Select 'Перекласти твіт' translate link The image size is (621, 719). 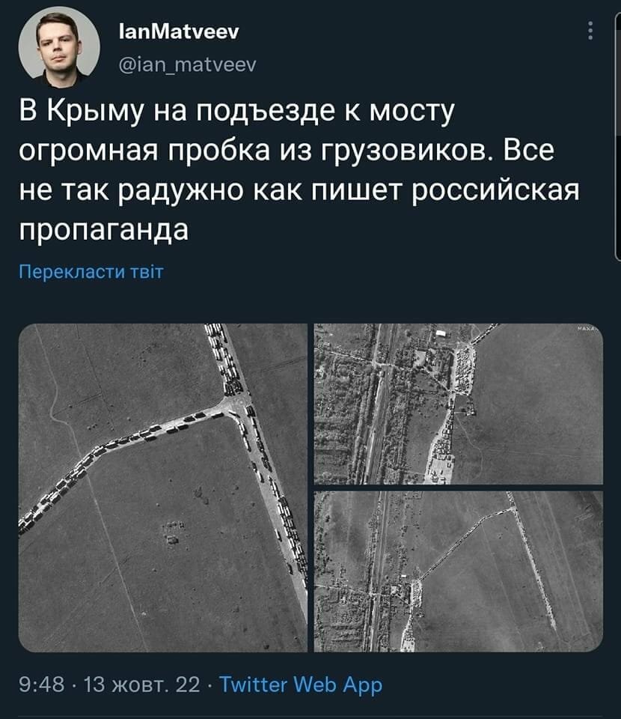point(91,271)
